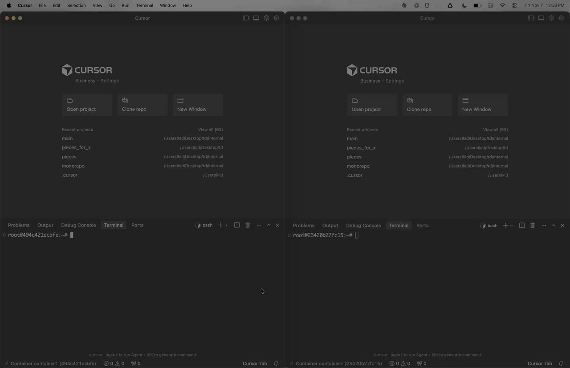Open more actions ellipsis in right panel
The image size is (570, 368).
[544, 226]
